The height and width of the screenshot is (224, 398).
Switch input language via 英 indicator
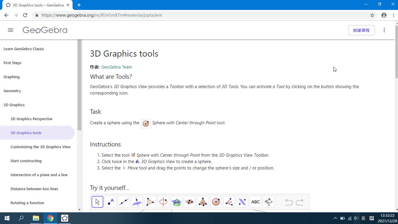click(363, 218)
